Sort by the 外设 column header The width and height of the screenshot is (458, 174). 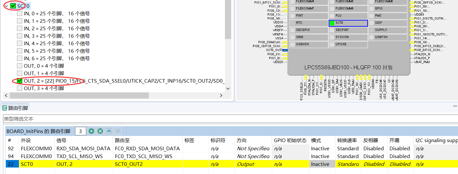[37, 141]
